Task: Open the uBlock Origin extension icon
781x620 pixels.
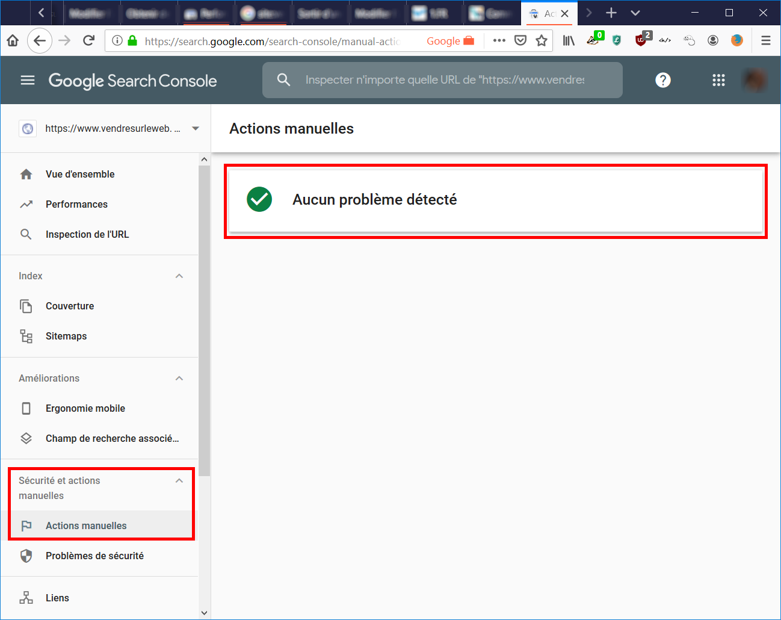Action: click(642, 40)
